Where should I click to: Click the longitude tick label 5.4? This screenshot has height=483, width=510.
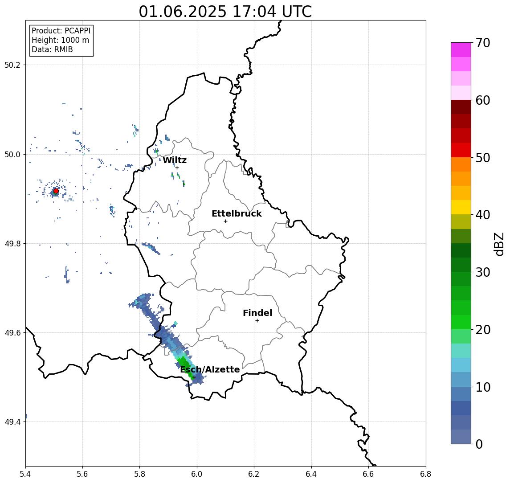pos(25,474)
